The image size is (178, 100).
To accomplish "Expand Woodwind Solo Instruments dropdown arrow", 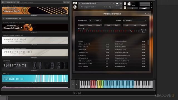I will click(67, 45).
